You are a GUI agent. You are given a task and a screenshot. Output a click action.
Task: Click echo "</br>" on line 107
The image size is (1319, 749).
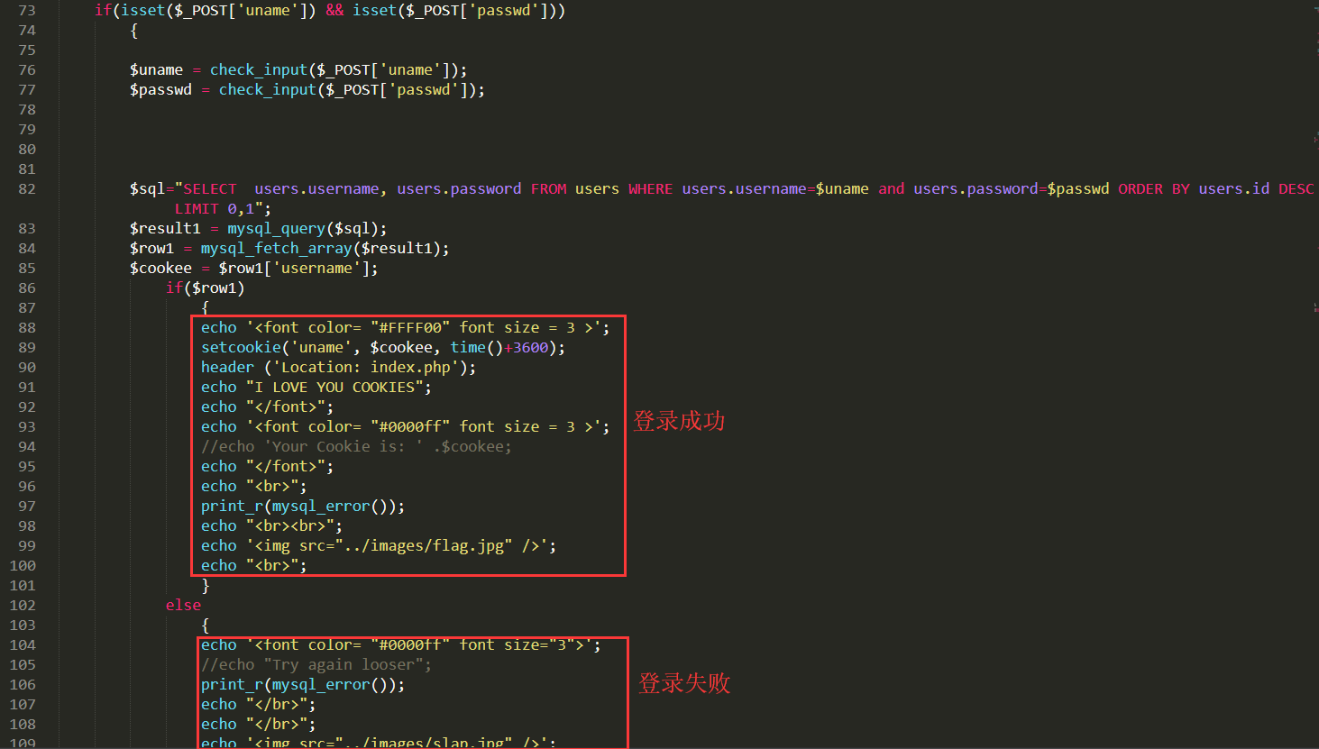tap(259, 705)
